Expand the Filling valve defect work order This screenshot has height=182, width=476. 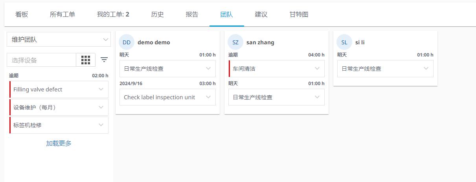101,89
